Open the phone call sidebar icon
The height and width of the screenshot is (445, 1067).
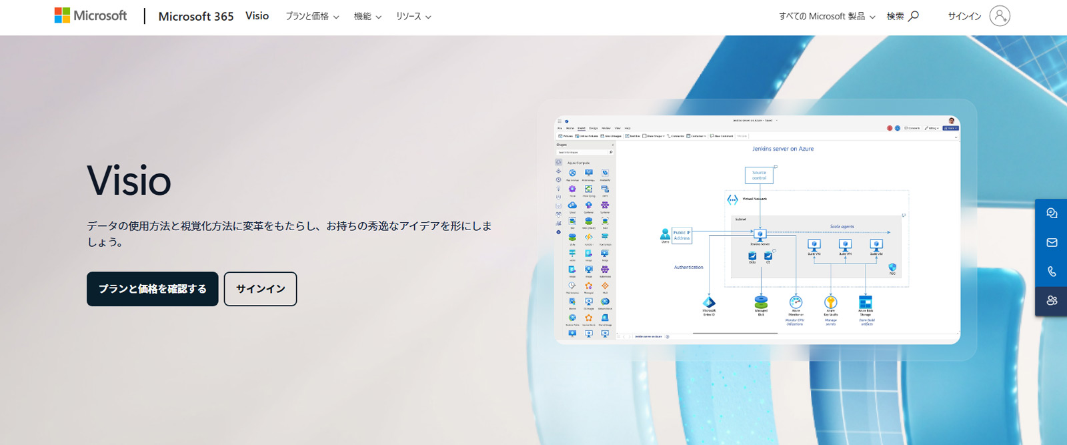pos(1052,272)
